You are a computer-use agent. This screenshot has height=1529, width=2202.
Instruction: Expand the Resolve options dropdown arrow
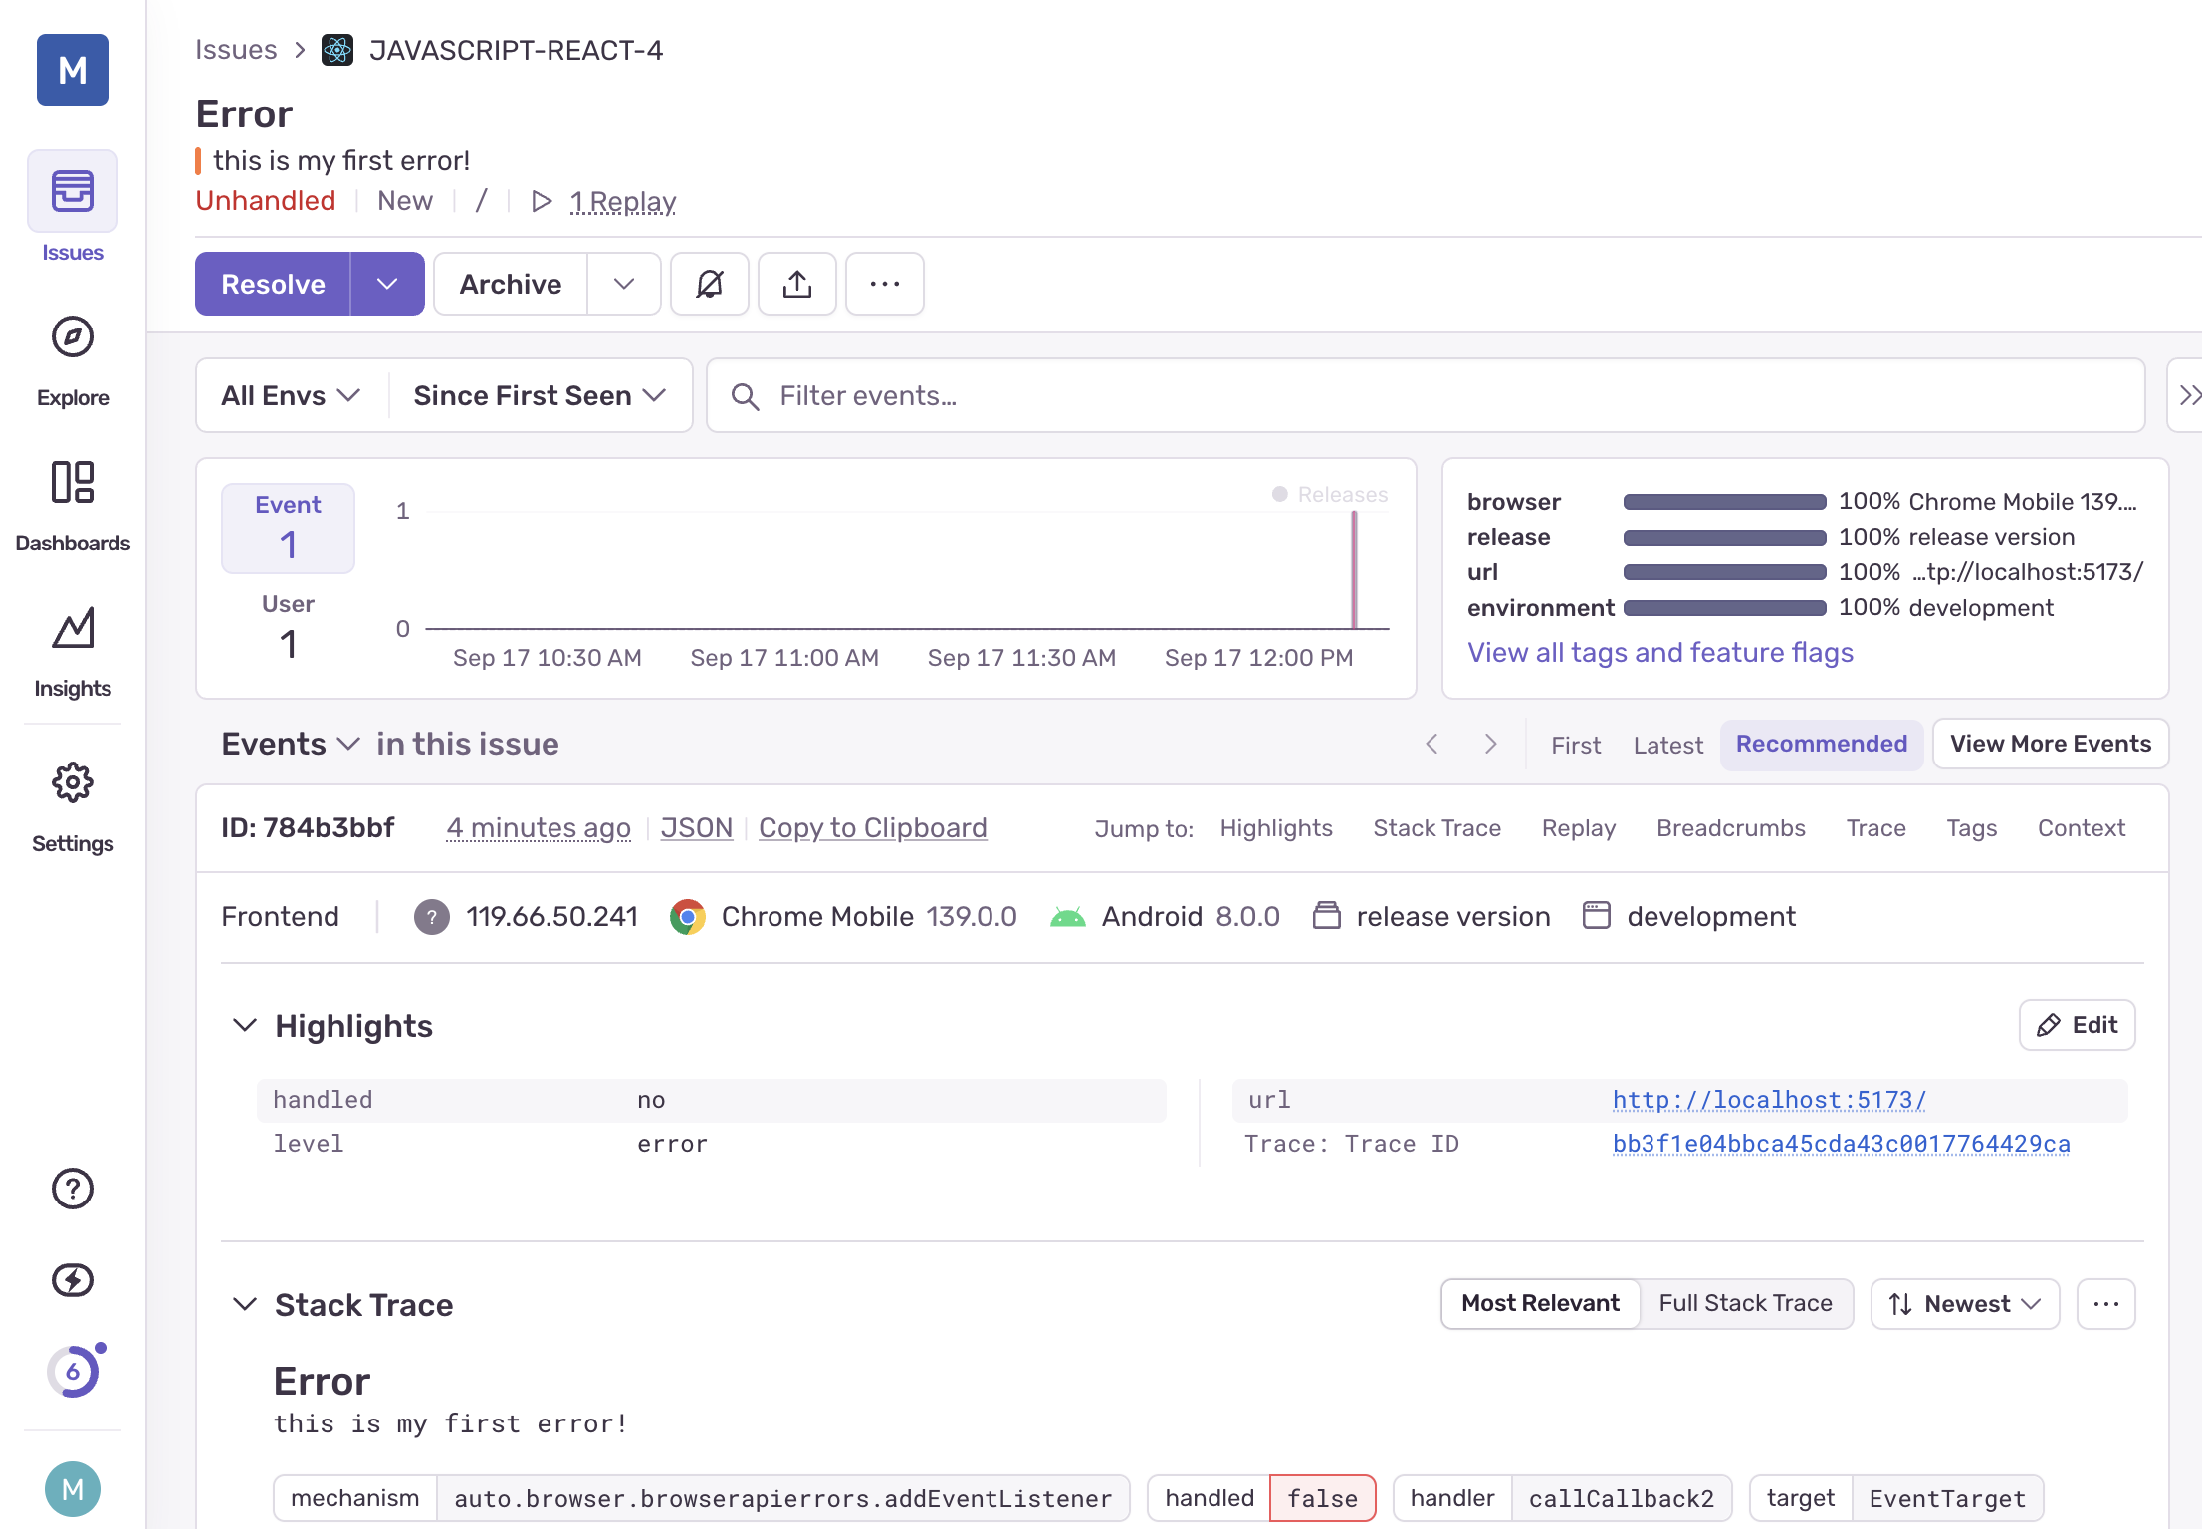pos(387,284)
